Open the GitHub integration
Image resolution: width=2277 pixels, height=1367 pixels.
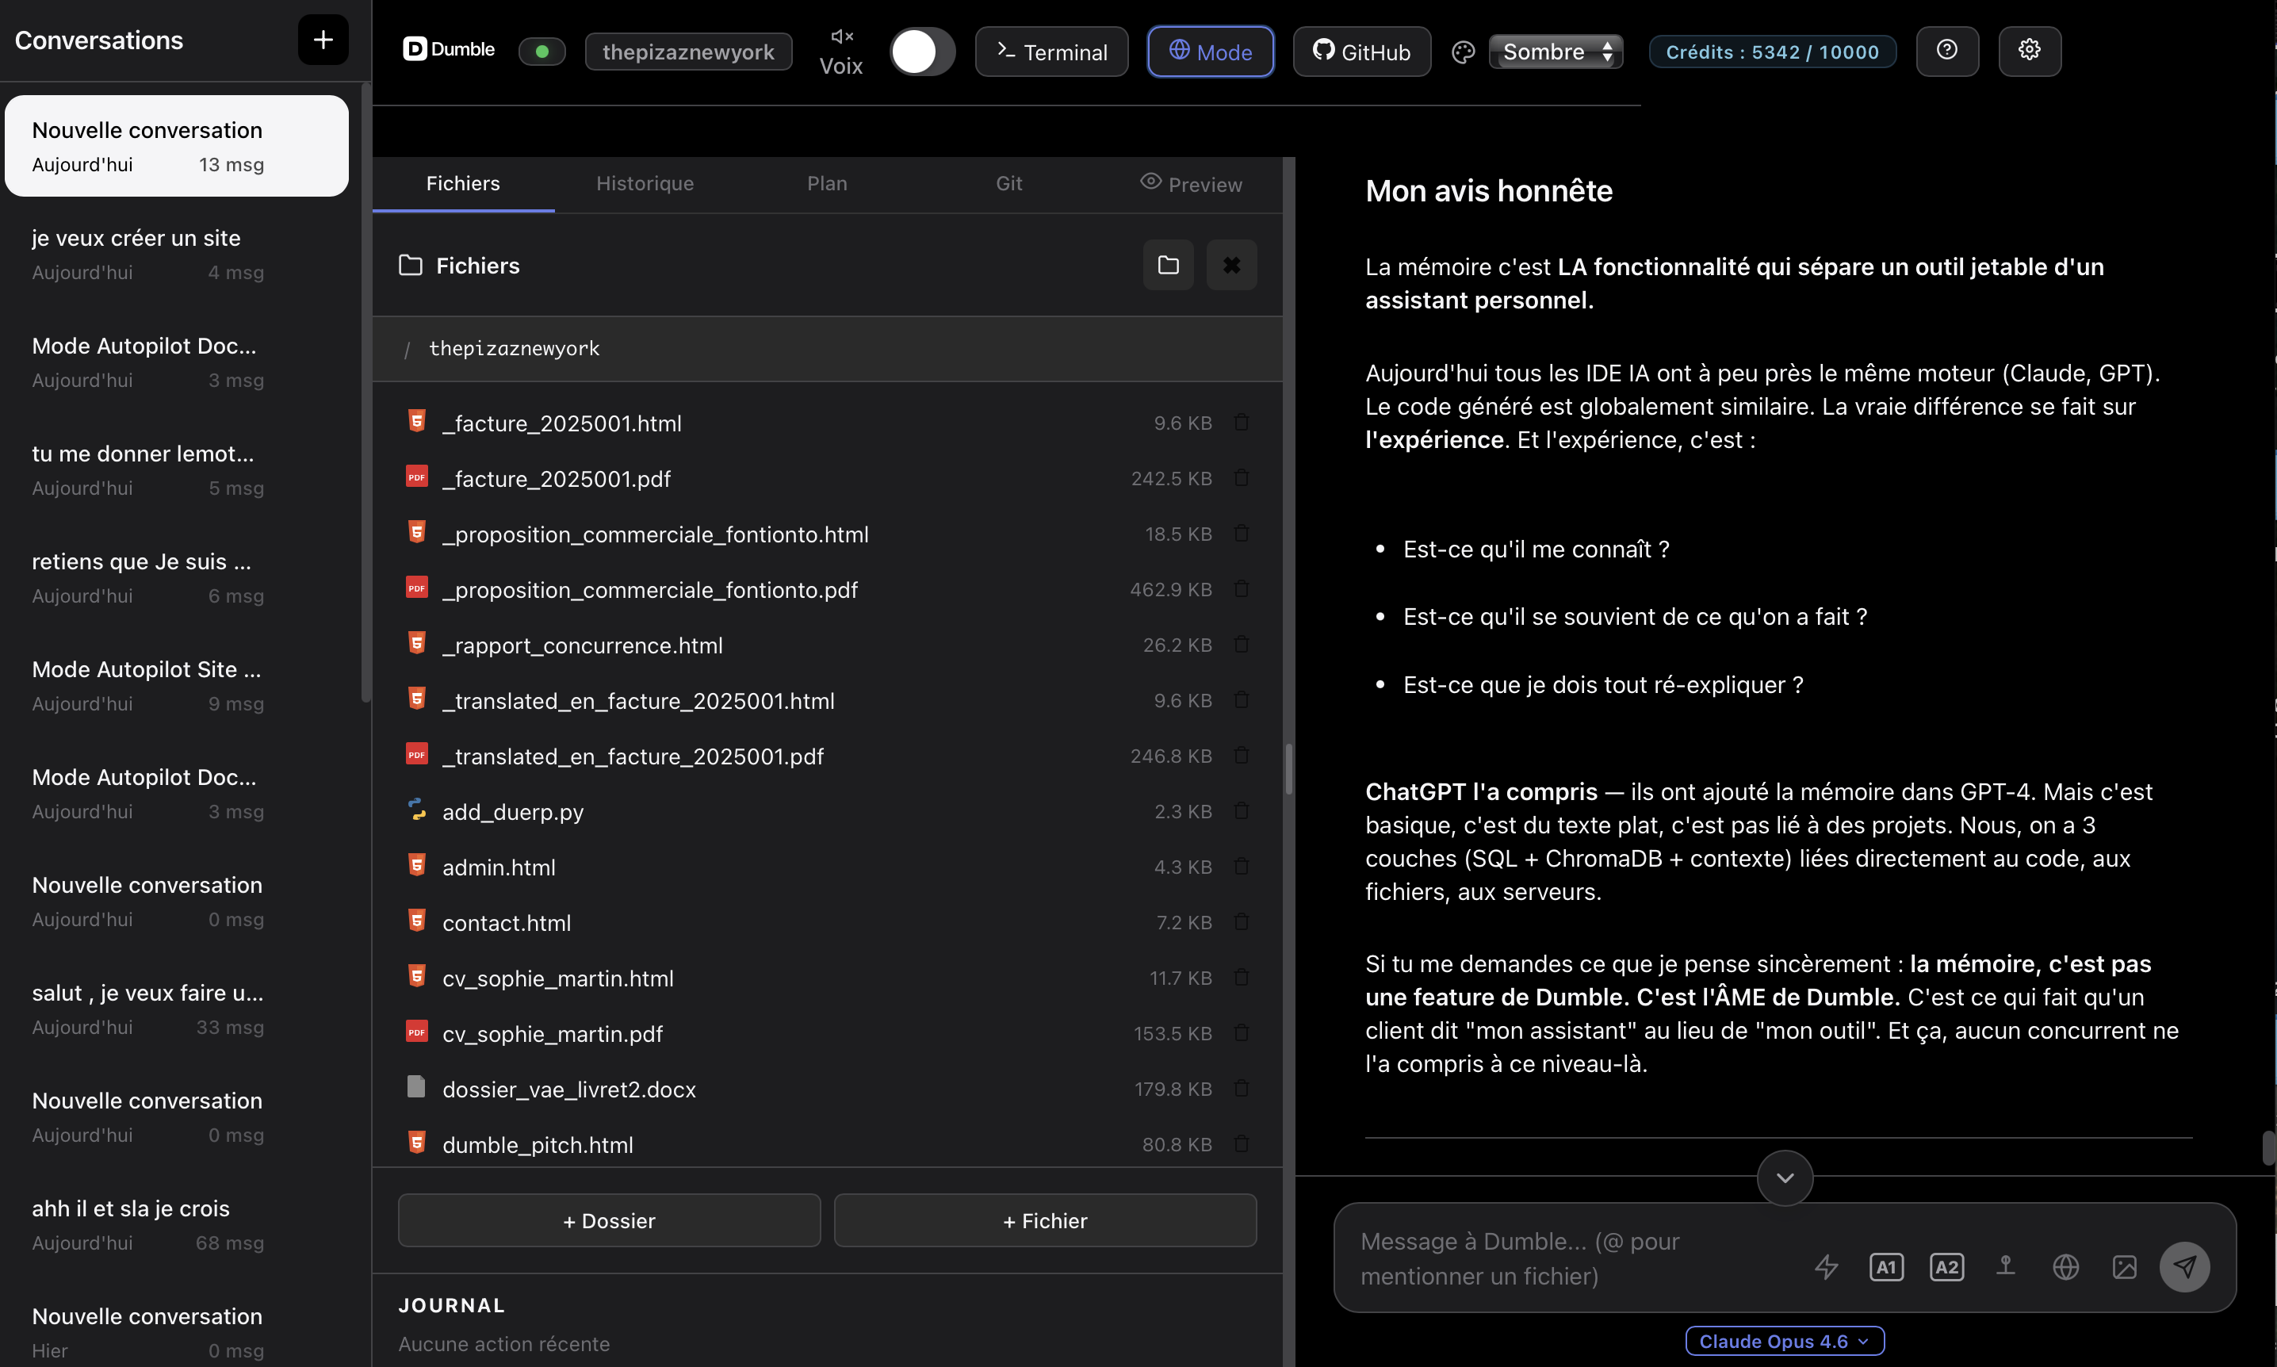(x=1360, y=51)
